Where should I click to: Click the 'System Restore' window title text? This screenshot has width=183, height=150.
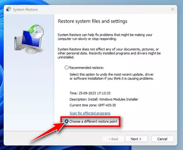[x=25, y=10]
